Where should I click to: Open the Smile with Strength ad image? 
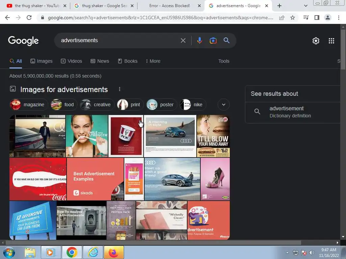pos(87,136)
